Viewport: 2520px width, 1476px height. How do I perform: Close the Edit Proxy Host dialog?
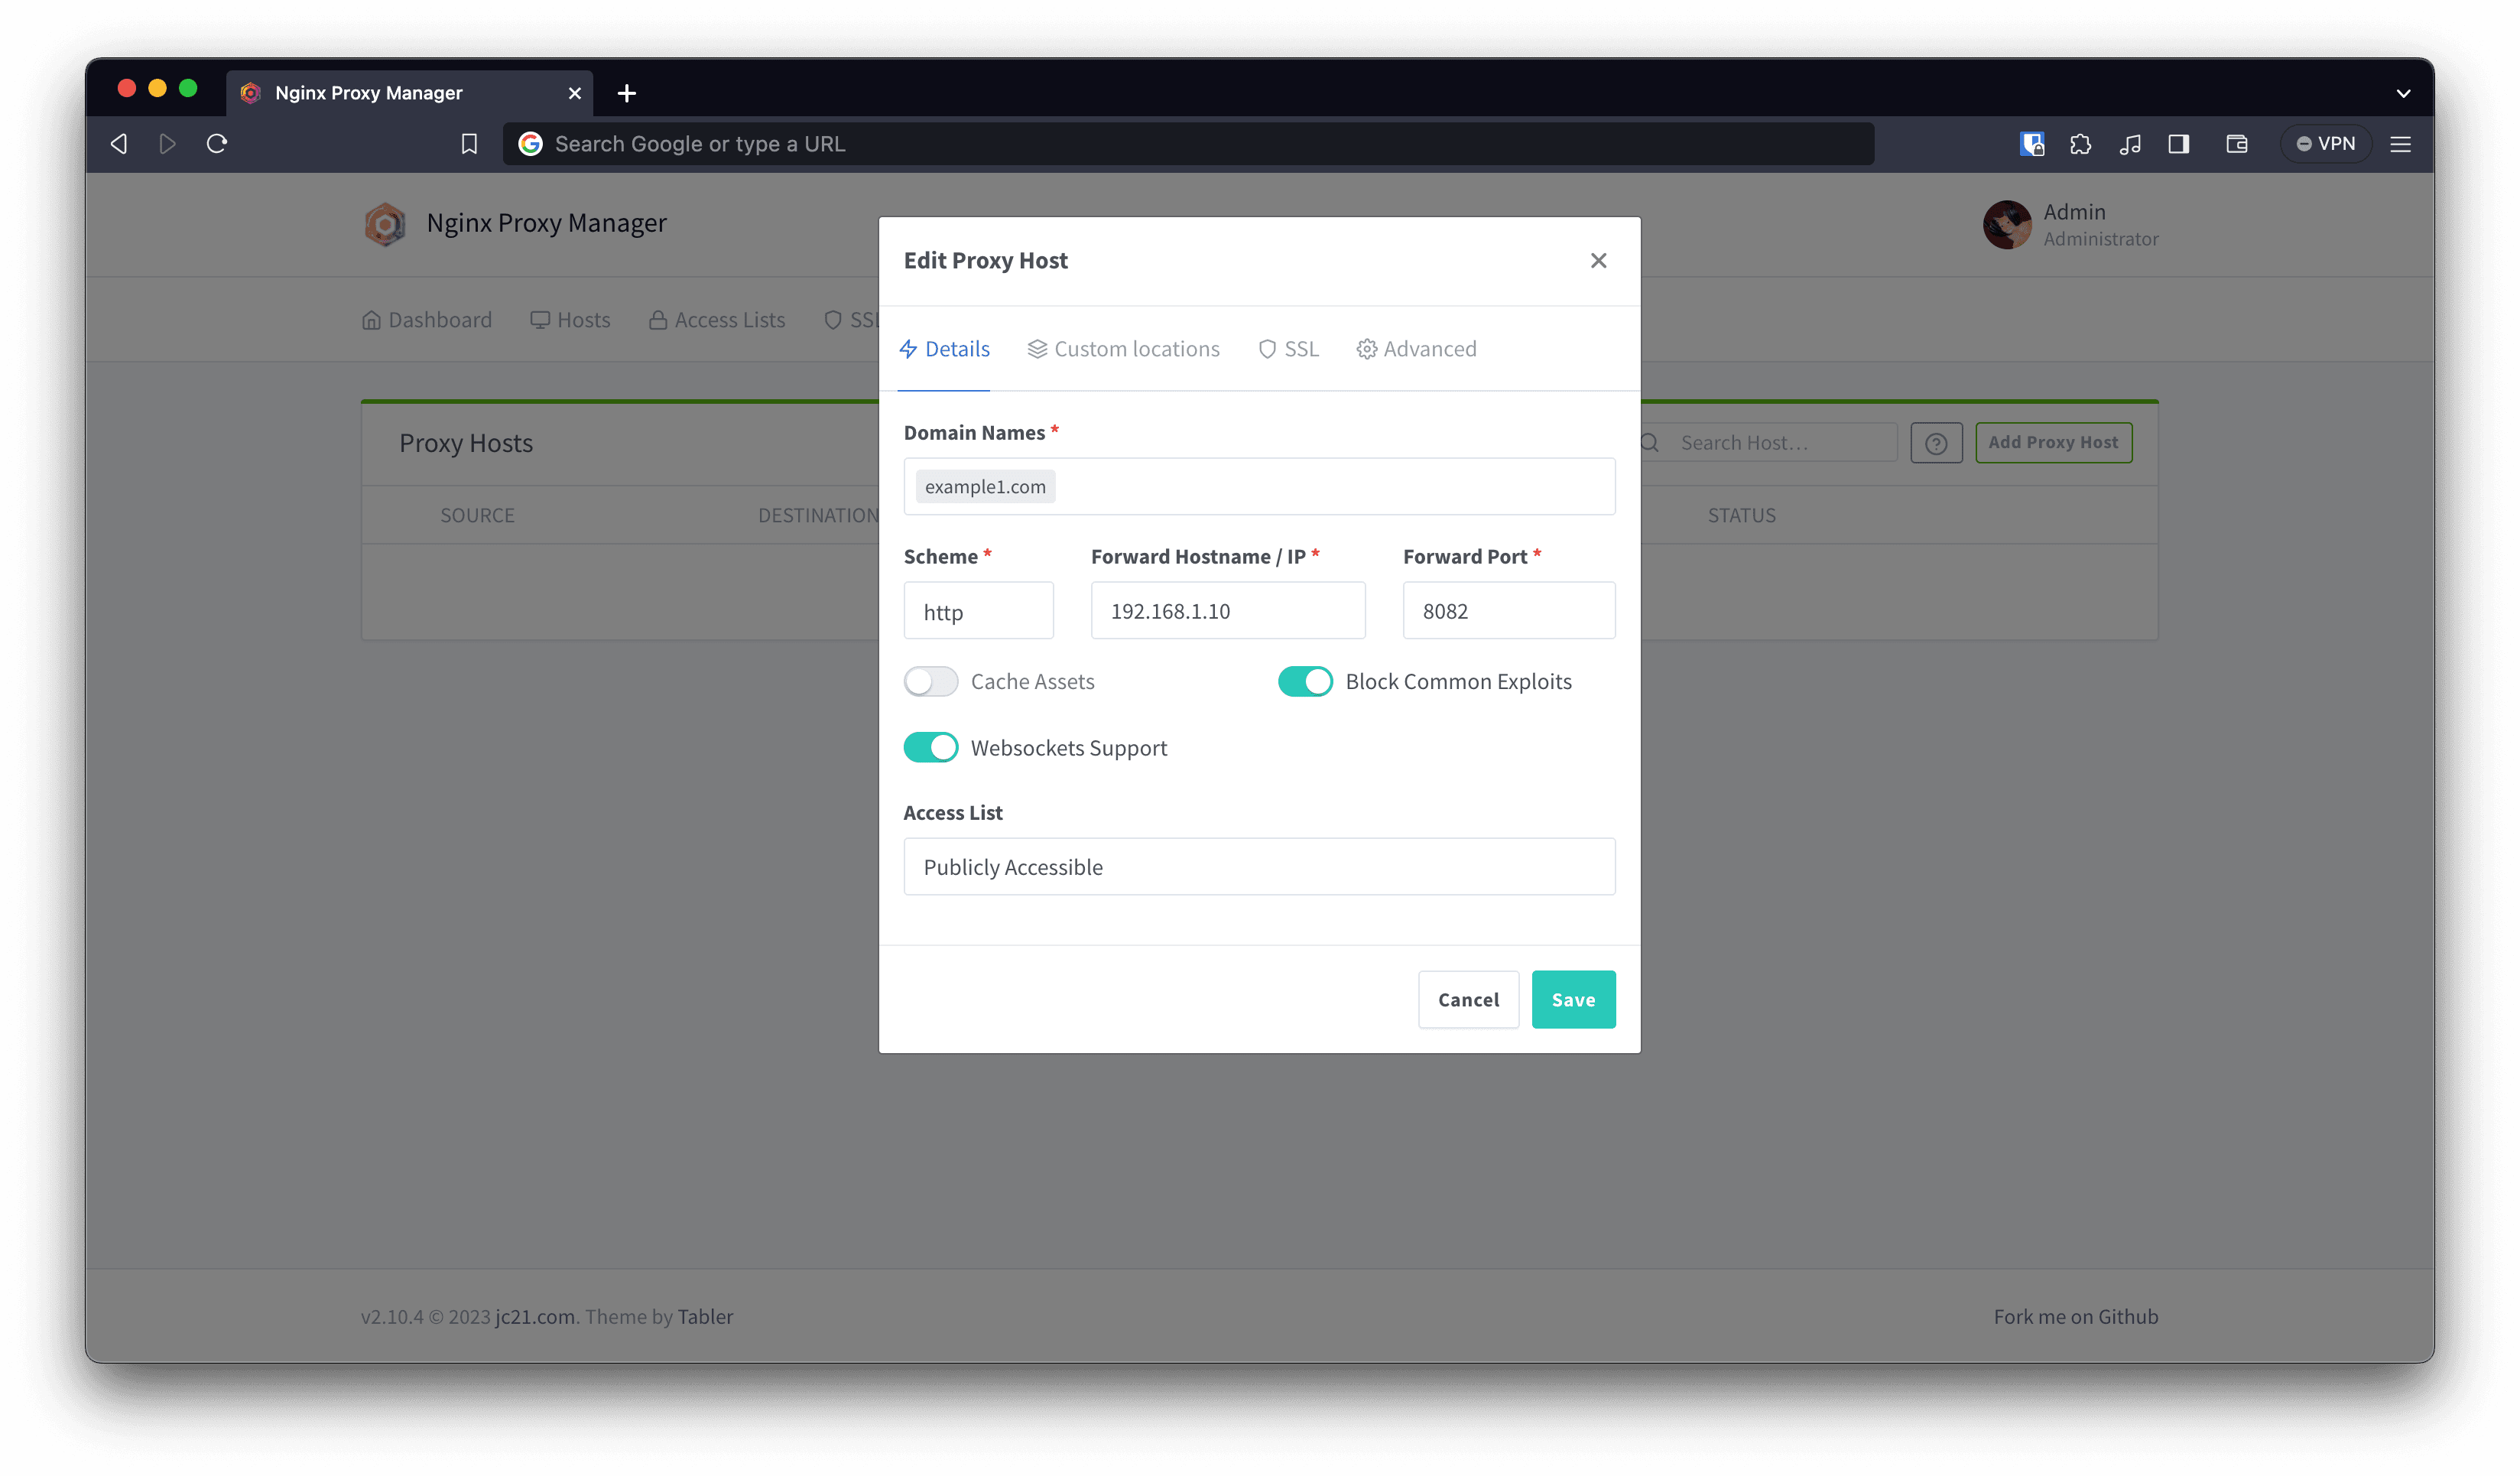point(1598,260)
